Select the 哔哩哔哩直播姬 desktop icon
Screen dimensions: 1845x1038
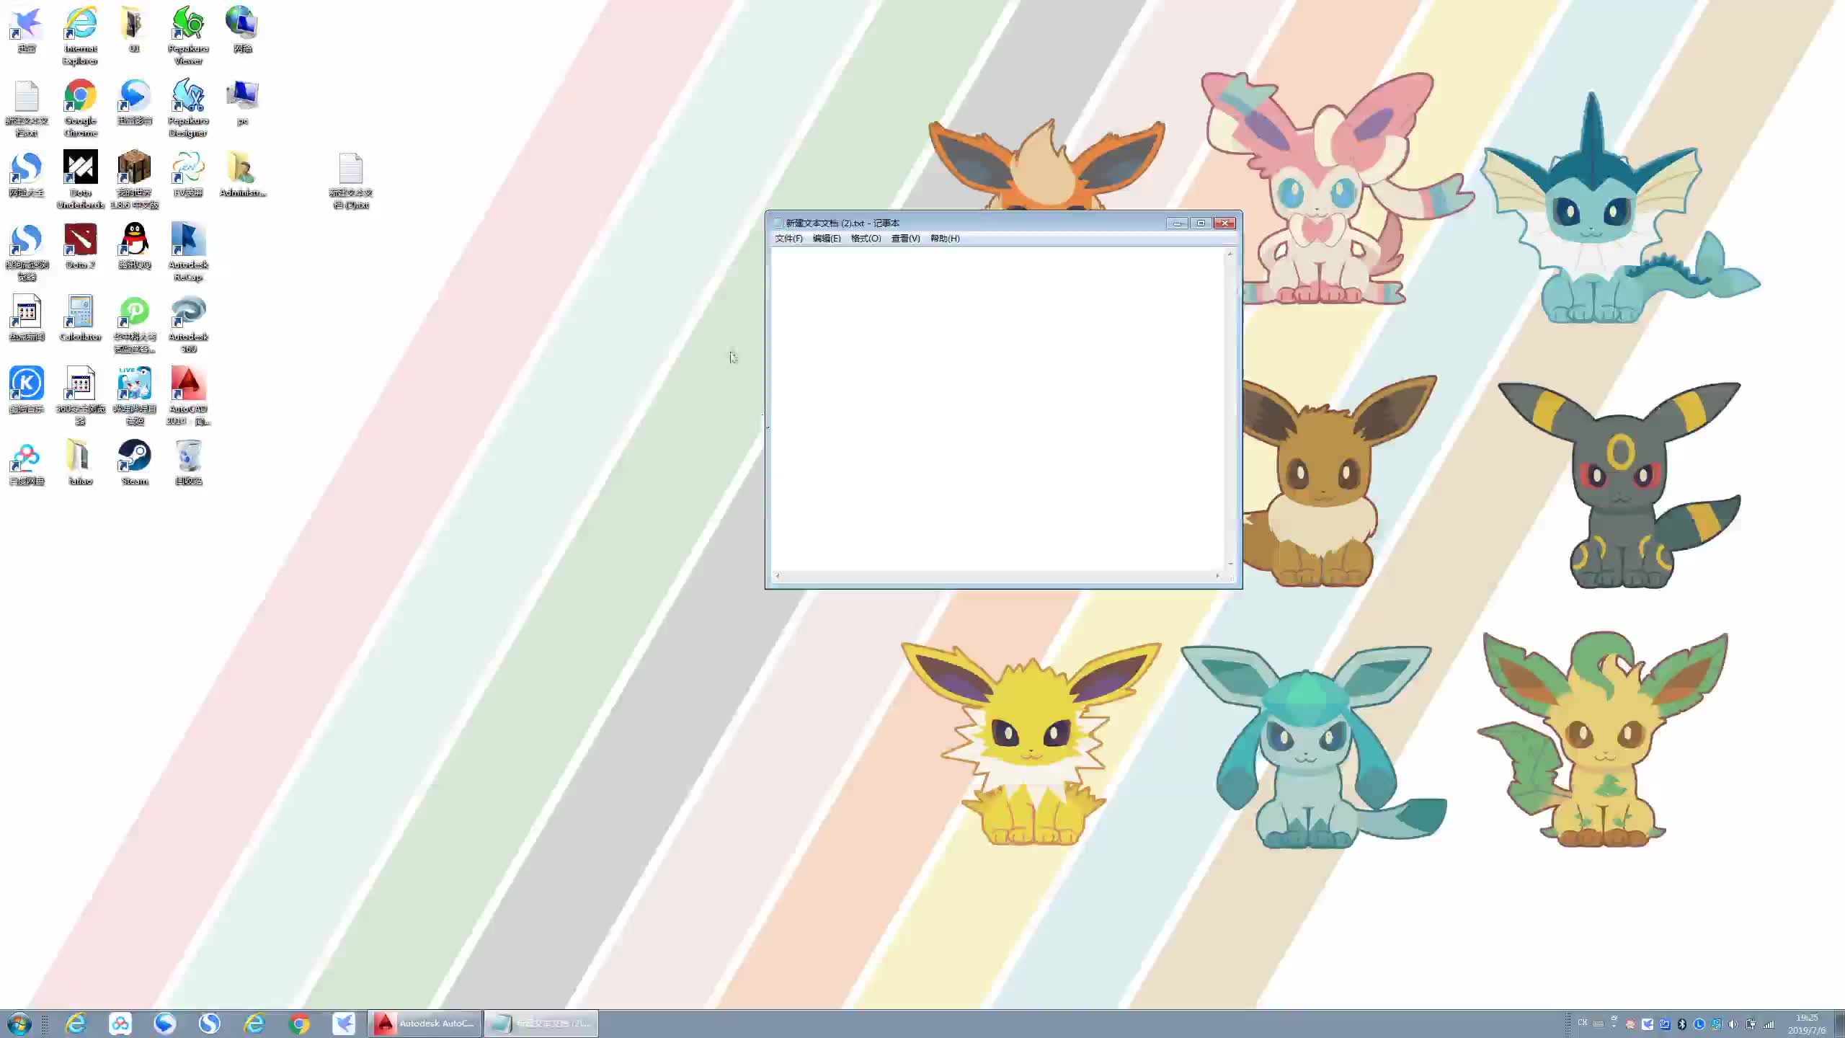coord(134,396)
